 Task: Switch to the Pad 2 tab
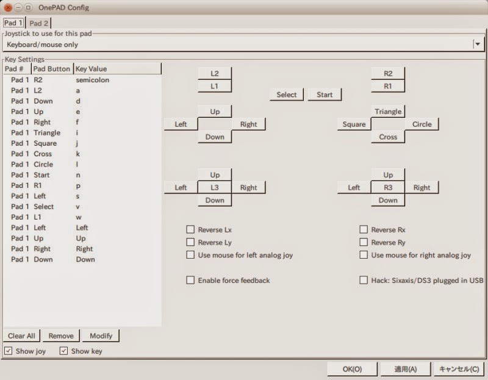click(x=39, y=23)
